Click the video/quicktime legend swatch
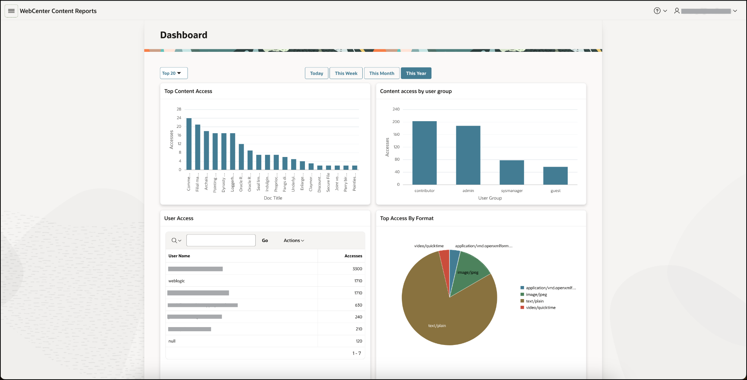 [522, 307]
